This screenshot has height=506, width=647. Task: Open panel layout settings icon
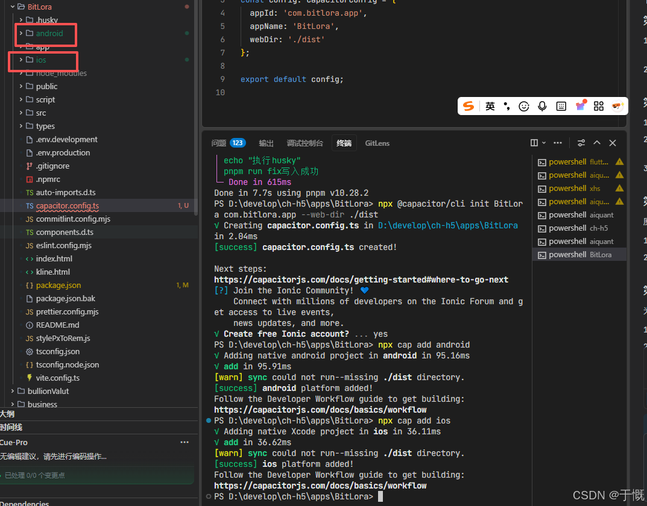pos(581,143)
